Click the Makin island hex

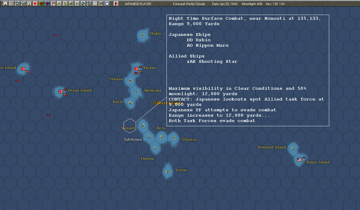(143, 35)
